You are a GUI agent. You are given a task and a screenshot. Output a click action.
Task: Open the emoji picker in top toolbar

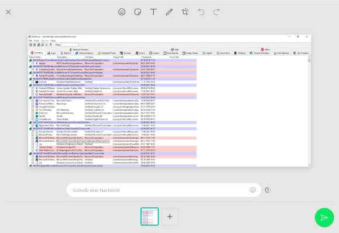tap(122, 12)
